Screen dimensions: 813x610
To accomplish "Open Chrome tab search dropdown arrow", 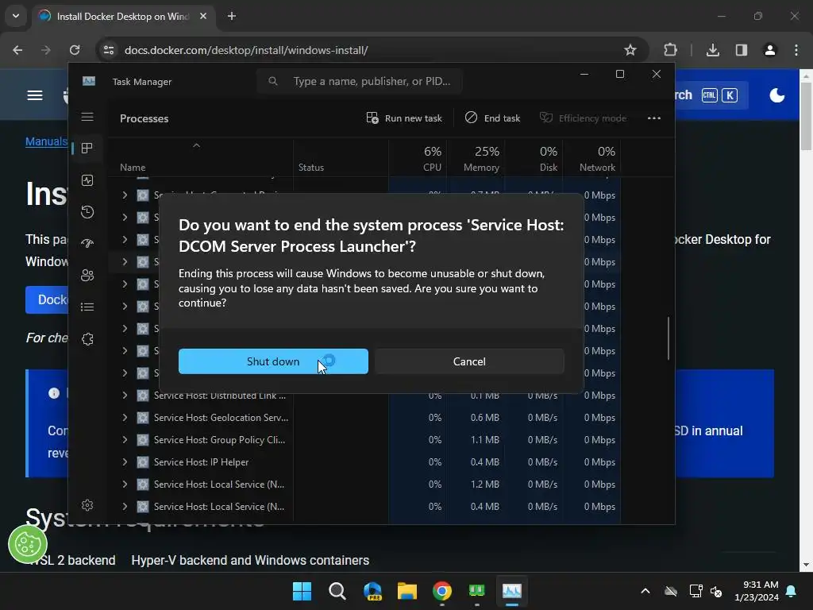I will 16,16.
